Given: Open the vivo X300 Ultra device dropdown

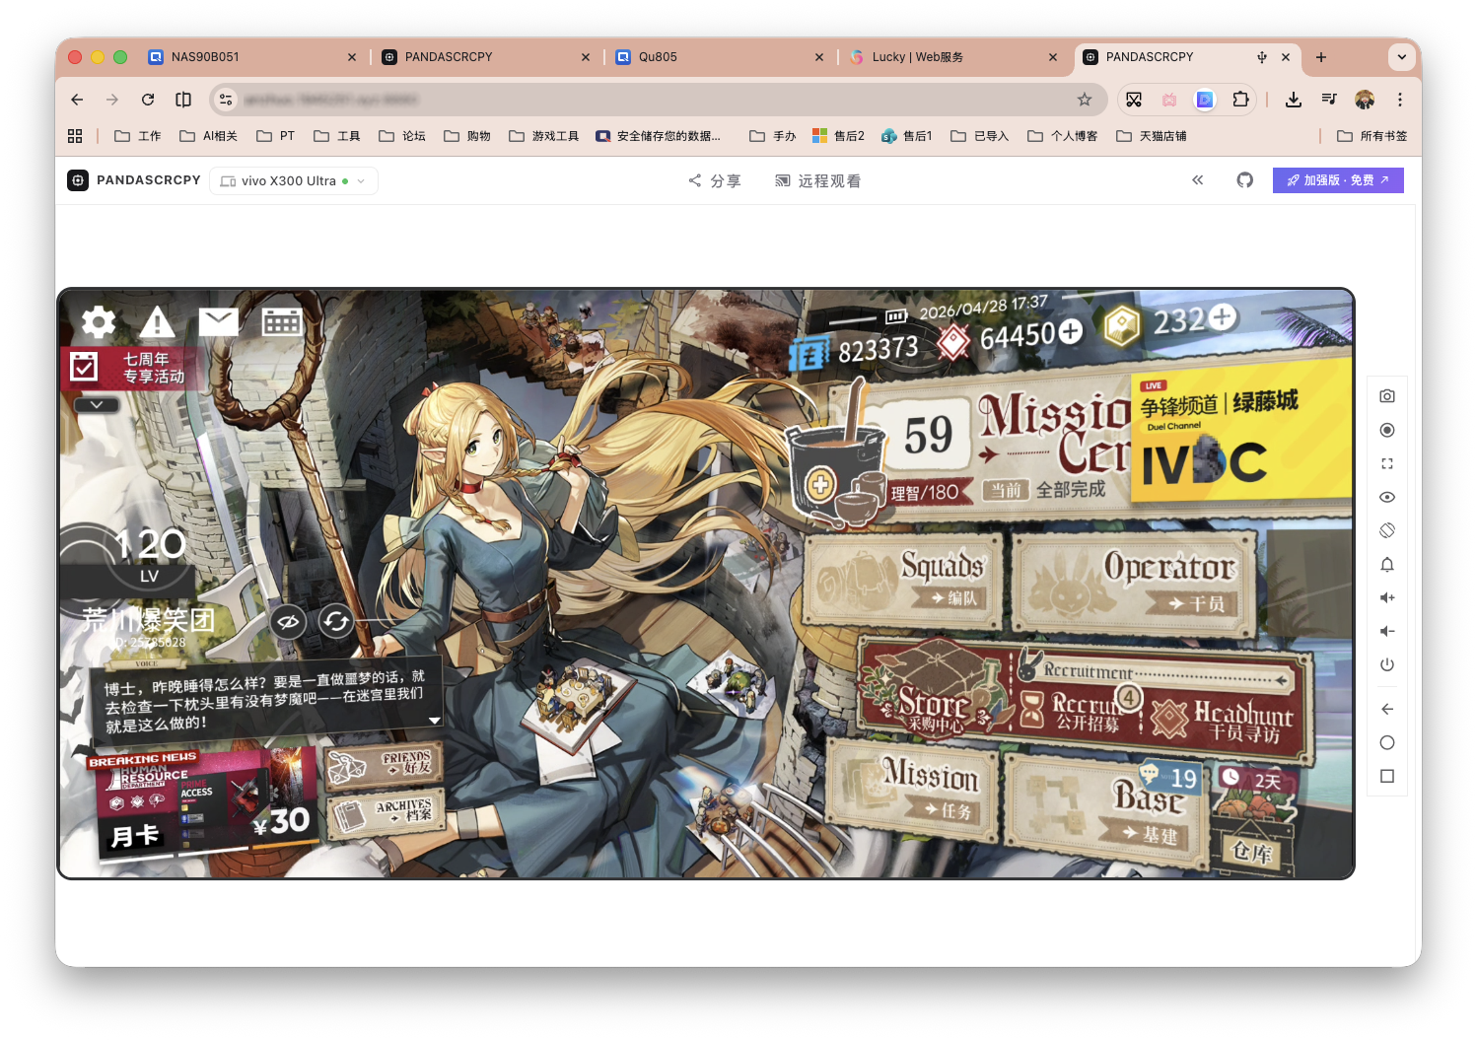Looking at the screenshot, I should coord(294,181).
